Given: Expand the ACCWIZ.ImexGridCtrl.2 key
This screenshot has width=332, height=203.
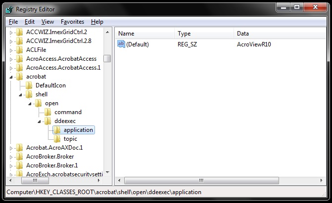Looking at the screenshot, I should [11, 32].
